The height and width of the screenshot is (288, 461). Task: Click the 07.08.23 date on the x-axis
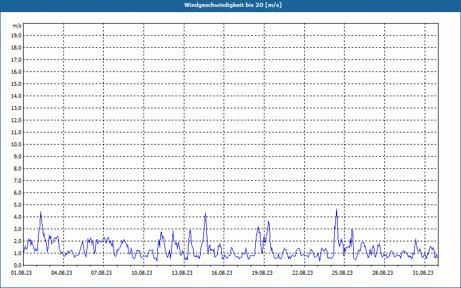(101, 273)
